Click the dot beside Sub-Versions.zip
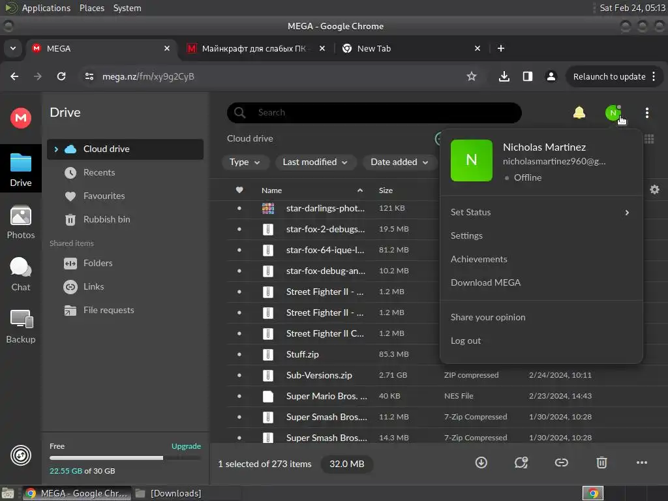 (x=239, y=375)
